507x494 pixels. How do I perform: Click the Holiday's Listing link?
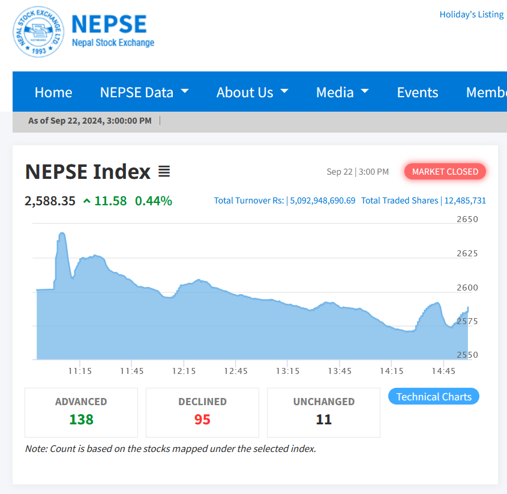[471, 14]
